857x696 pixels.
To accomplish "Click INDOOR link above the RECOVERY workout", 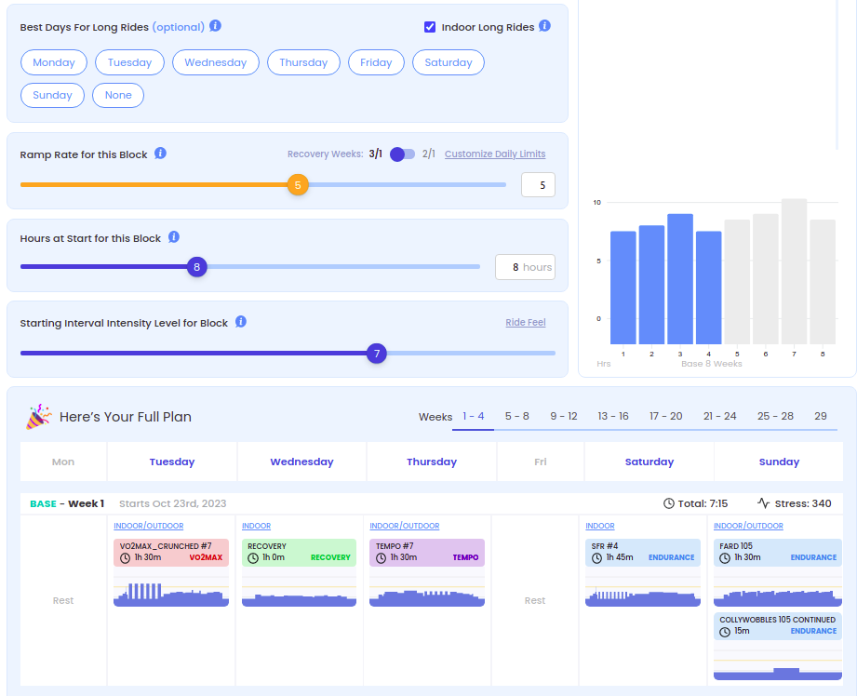I will click(256, 526).
